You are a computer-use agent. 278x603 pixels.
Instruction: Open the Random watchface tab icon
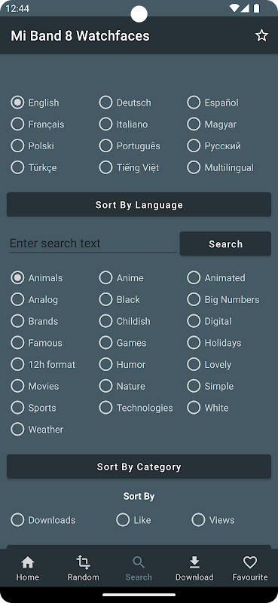83,562
